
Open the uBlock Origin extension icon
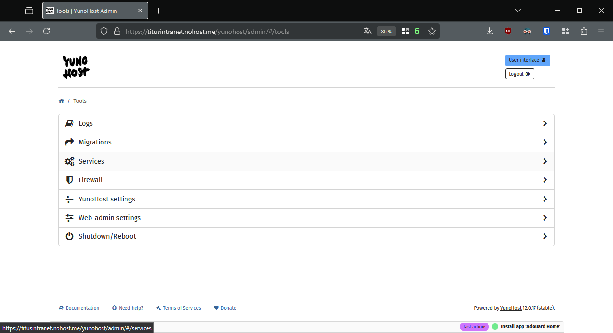(x=508, y=31)
